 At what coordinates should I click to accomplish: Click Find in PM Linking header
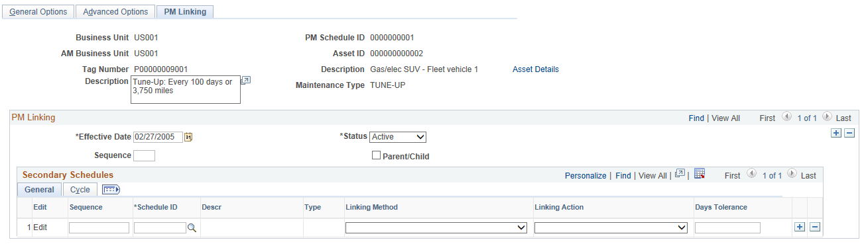coord(696,118)
